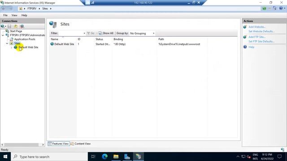Open File Explorer from taskbar
Screen dimensions: 287x161
(116, 157)
